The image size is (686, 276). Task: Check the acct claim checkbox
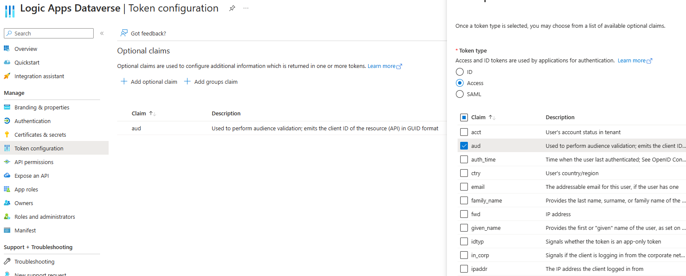(x=464, y=132)
